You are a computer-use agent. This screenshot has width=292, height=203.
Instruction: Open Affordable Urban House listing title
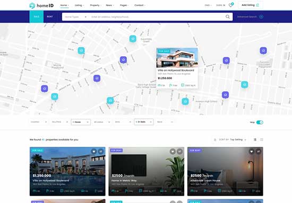(205, 181)
